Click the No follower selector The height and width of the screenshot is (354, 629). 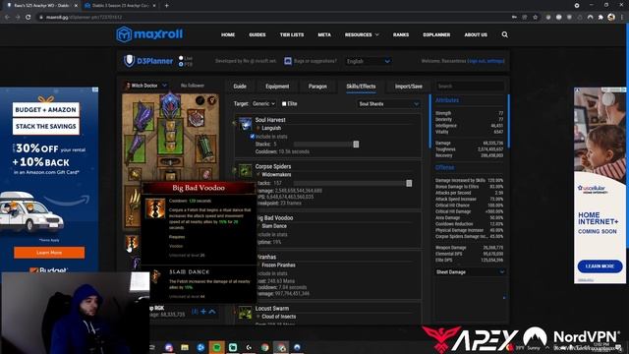pyautogui.click(x=193, y=86)
